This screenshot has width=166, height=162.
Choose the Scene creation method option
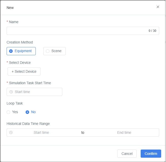(54, 51)
